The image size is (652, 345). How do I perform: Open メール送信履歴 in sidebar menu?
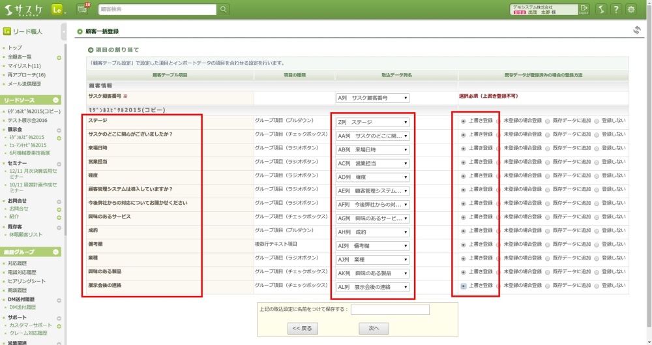coord(24,84)
